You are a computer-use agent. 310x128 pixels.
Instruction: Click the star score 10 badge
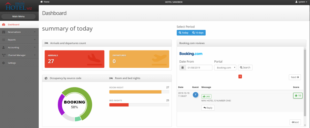pos(298,96)
